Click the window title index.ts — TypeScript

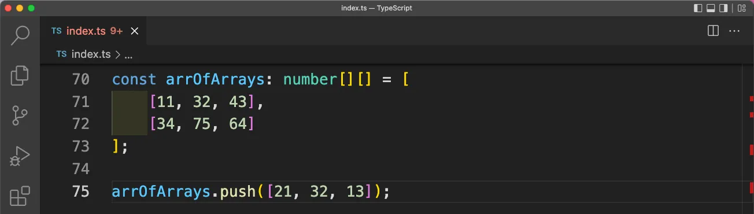(376, 8)
